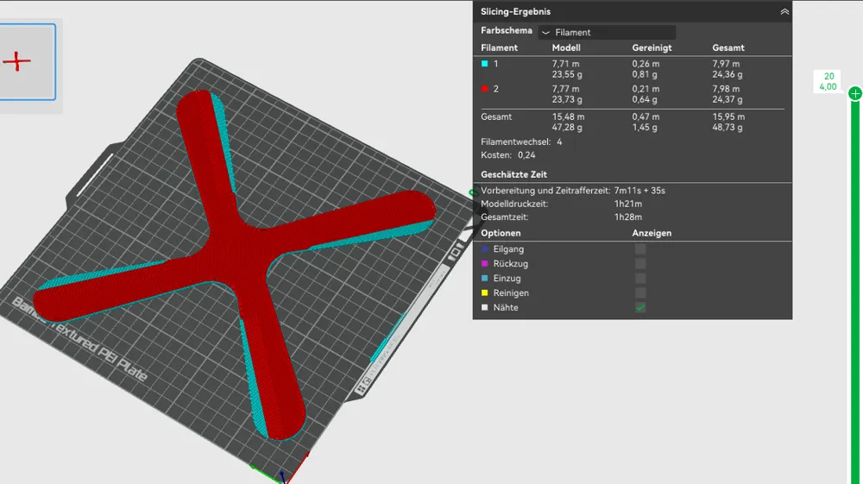Viewport: 863px width, 484px height.
Task: Collapse the Slicing-Ergebnis panel
Action: click(x=784, y=11)
